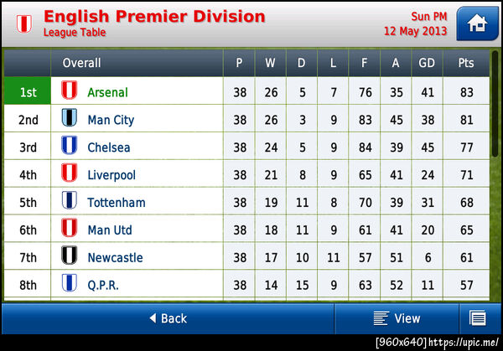This screenshot has width=503, height=351.
Task: Select the Overall column header
Action: (81, 63)
